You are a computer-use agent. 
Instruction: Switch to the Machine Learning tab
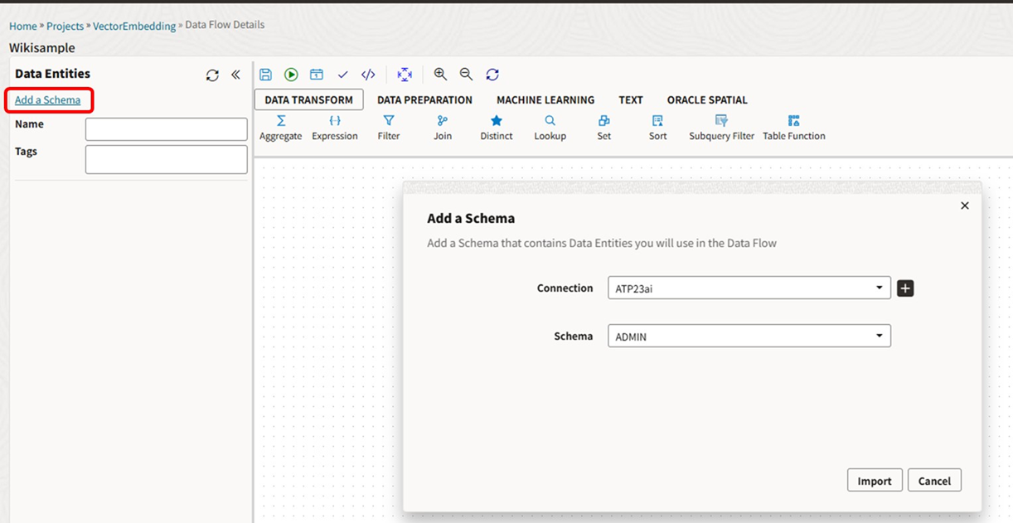pos(545,99)
